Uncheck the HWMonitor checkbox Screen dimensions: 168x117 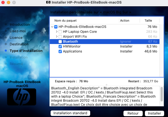[60, 46]
